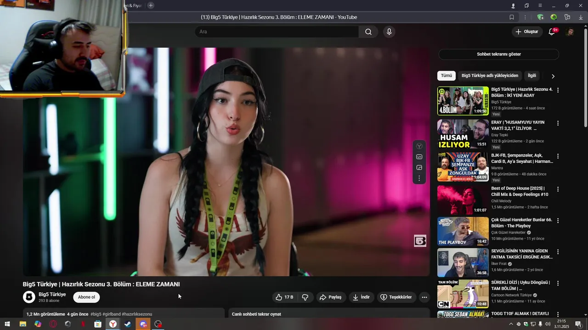This screenshot has height=330, width=588.
Task: Open options for BJK-FB Şempanzeler video
Action: (x=558, y=156)
